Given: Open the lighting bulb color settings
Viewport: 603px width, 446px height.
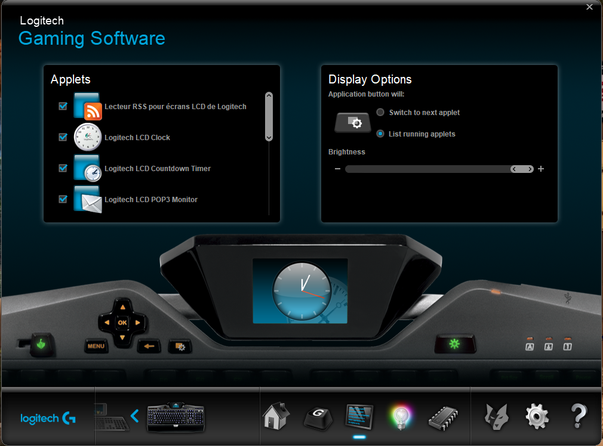Looking at the screenshot, I should pyautogui.click(x=401, y=417).
